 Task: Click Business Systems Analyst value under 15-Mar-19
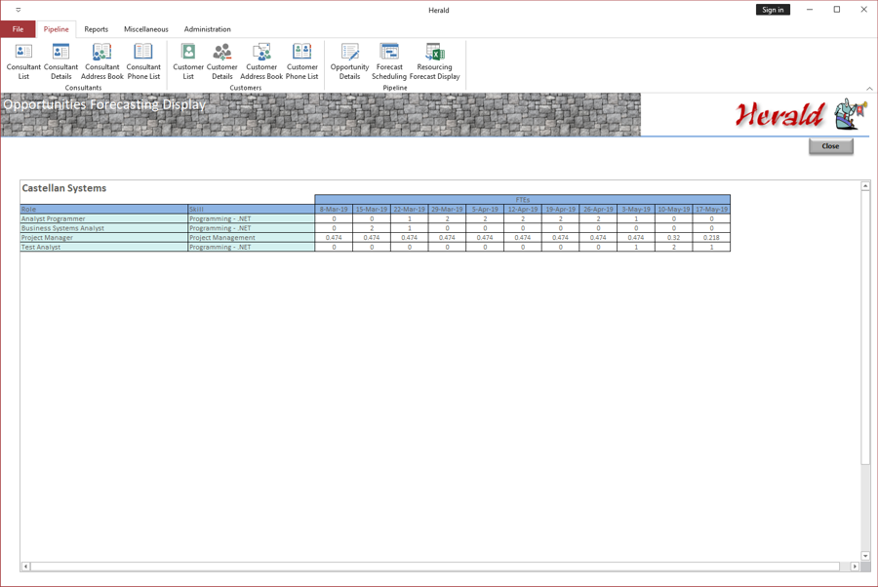(x=372, y=228)
